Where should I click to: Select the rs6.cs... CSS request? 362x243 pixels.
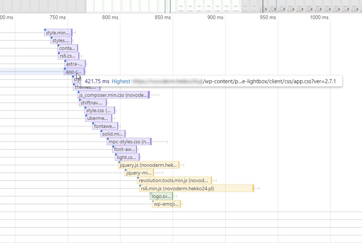[x=68, y=56]
